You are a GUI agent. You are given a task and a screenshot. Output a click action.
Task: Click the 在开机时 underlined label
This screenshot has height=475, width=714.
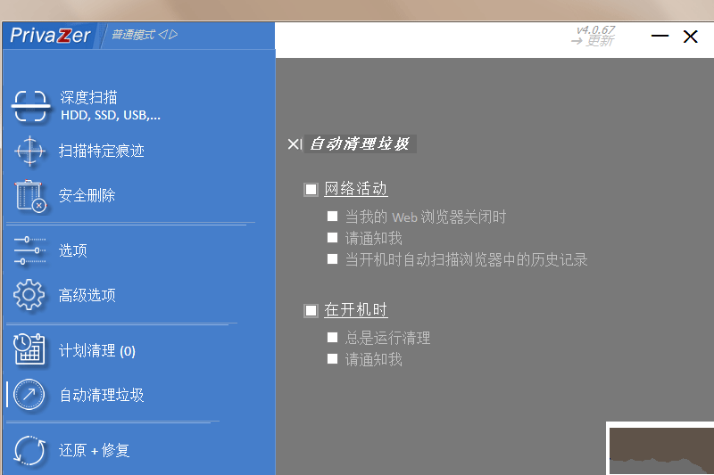coord(355,310)
